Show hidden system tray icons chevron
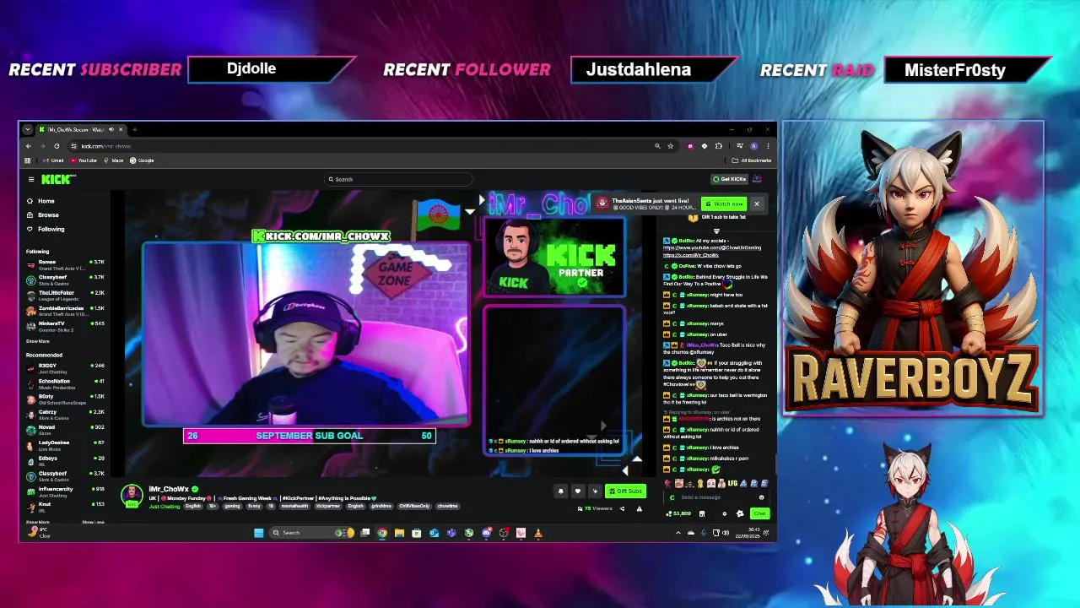 click(x=678, y=533)
